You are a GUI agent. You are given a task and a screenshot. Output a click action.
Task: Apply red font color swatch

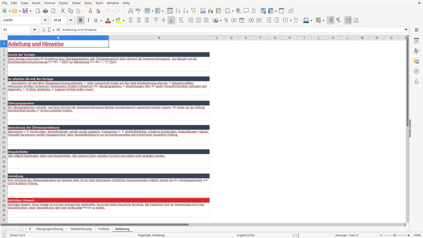click(x=108, y=20)
